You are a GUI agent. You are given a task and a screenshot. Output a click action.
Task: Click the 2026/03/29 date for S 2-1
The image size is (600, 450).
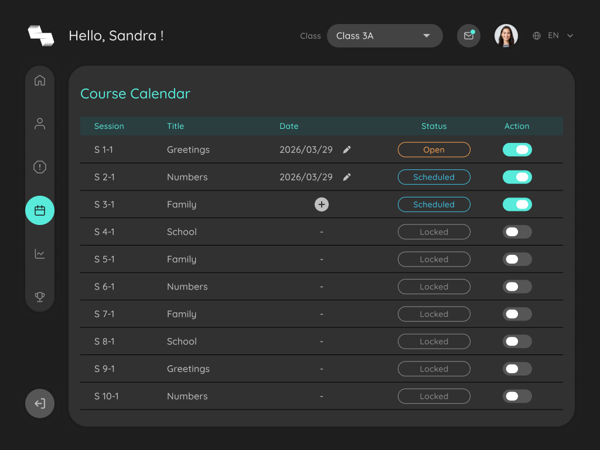pos(306,177)
